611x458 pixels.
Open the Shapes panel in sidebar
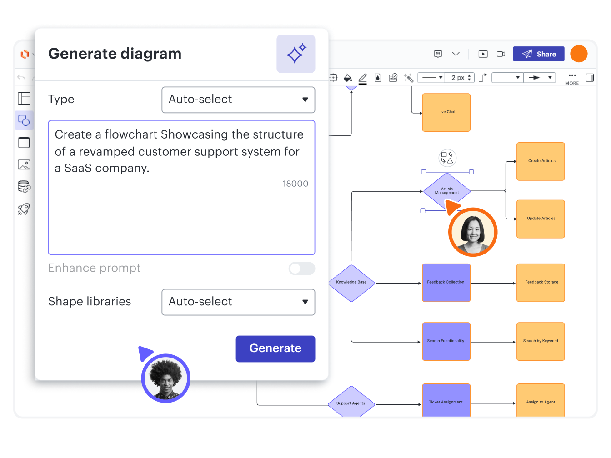[24, 120]
